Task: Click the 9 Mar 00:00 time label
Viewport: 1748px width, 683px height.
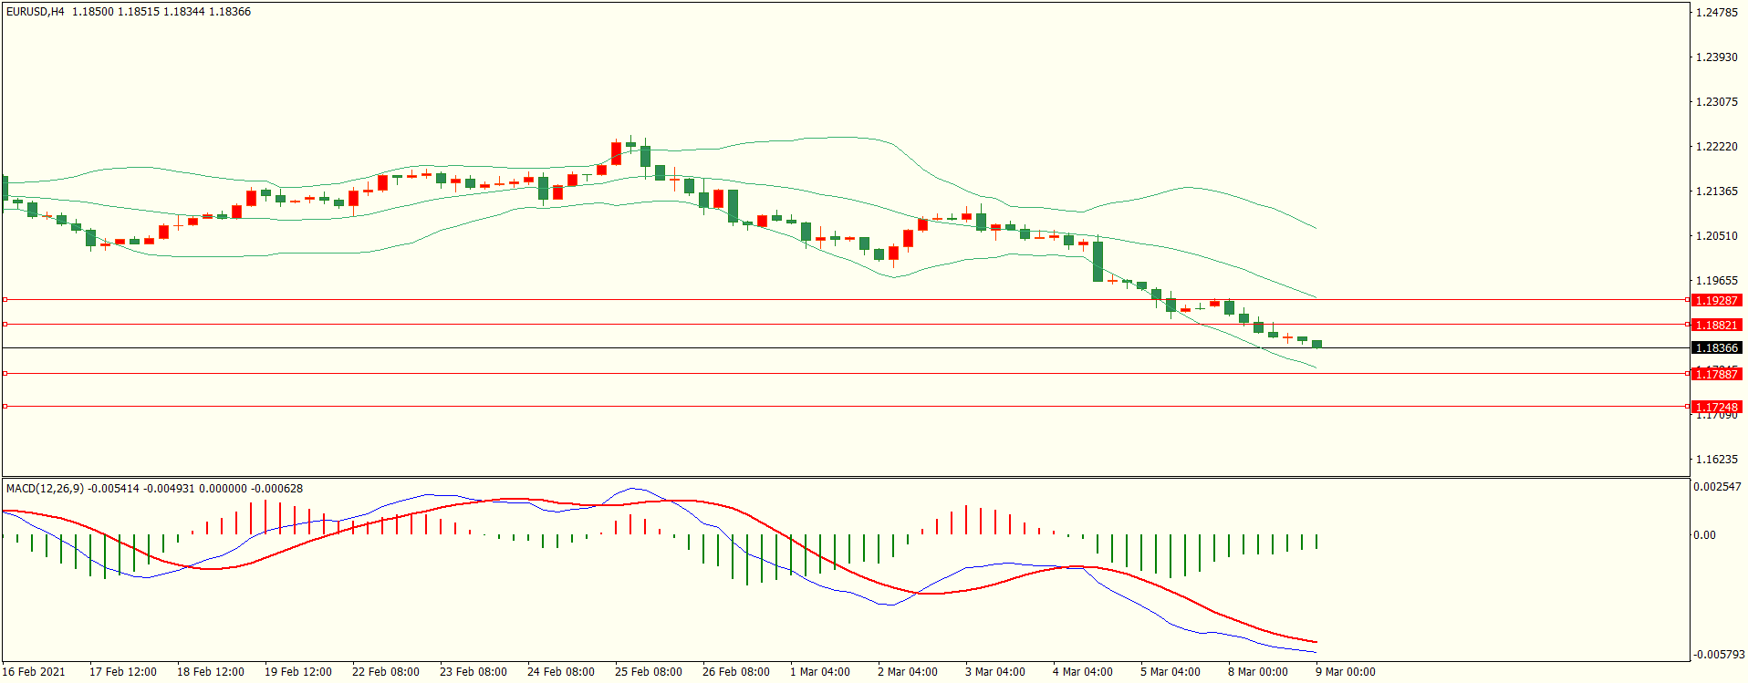Action: (1345, 672)
